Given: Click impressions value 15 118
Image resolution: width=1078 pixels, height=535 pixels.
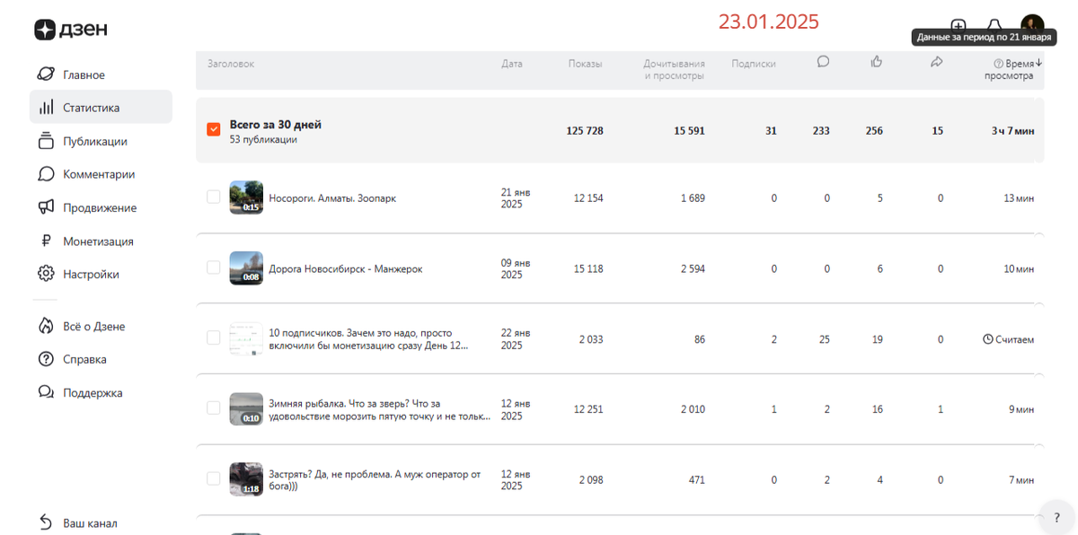Looking at the screenshot, I should [x=588, y=268].
